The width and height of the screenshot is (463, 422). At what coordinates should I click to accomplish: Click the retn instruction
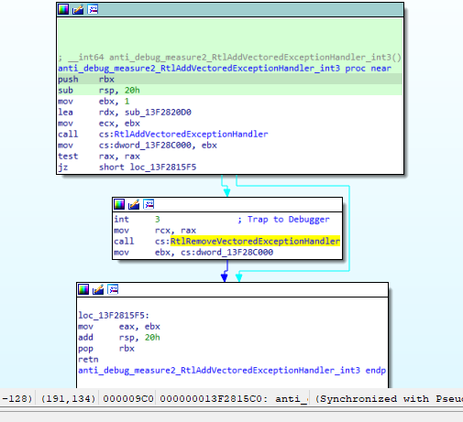[88, 360]
